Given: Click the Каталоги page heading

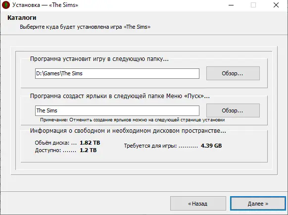Looking at the screenshot, I should [22, 18].
